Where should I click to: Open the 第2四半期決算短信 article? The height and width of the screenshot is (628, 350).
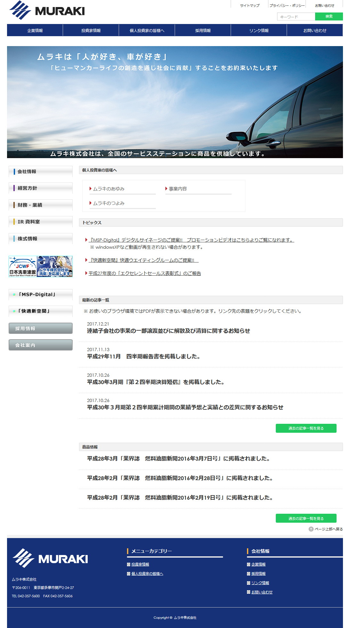[x=156, y=382]
